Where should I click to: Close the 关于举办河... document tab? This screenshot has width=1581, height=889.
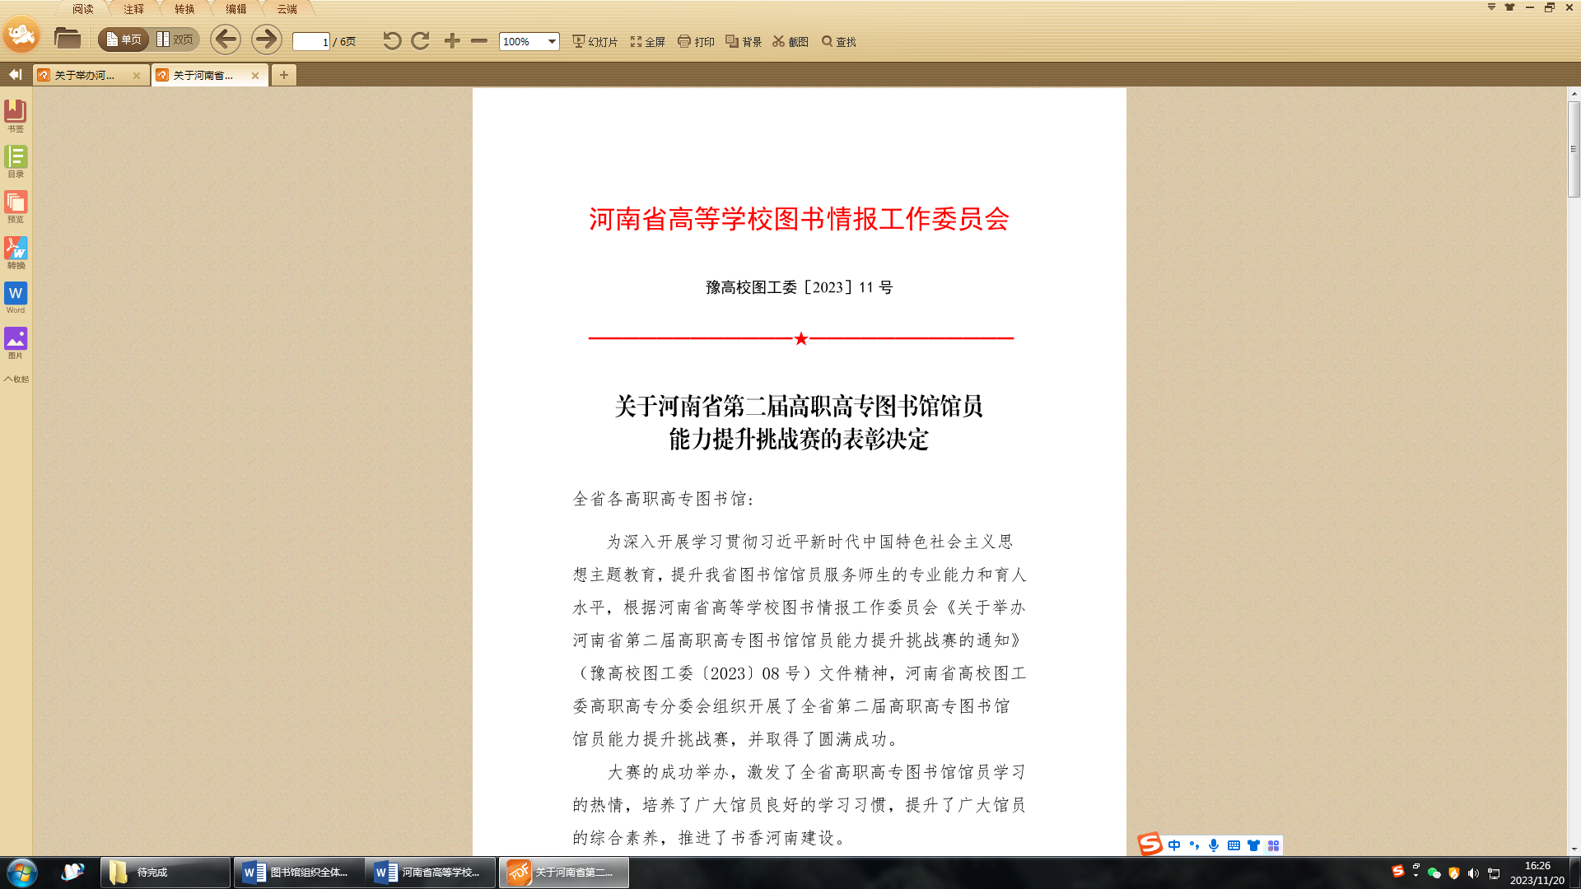pyautogui.click(x=137, y=75)
